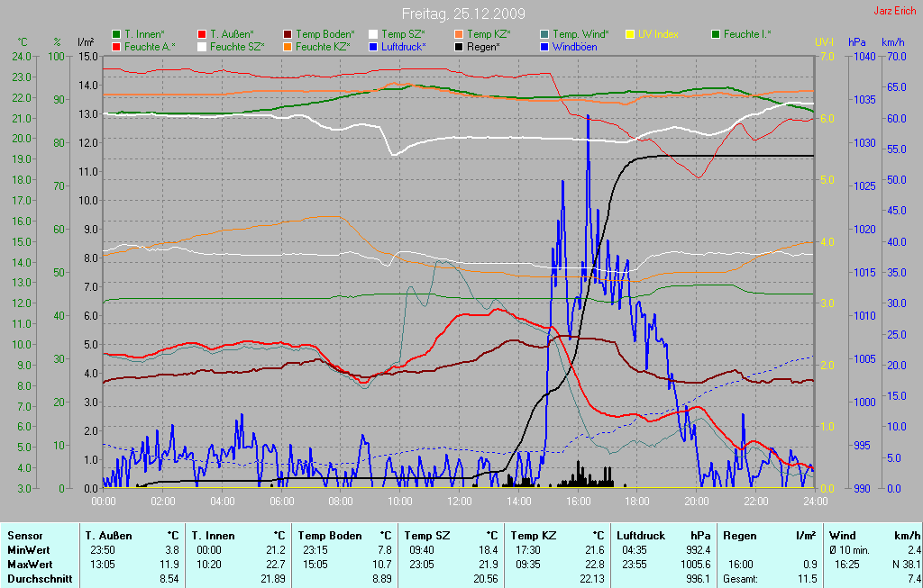Viewport: 923px width, 588px height.
Task: Click the 12:00 time axis marker
Action: [460, 501]
